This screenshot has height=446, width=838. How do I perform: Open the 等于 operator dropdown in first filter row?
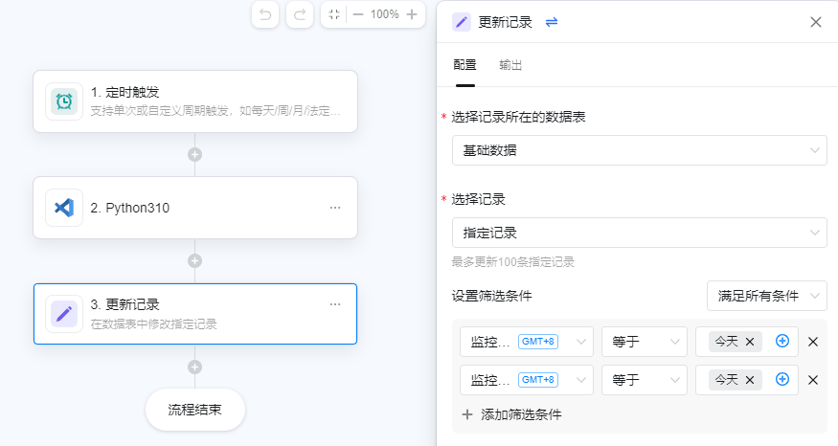(x=644, y=342)
